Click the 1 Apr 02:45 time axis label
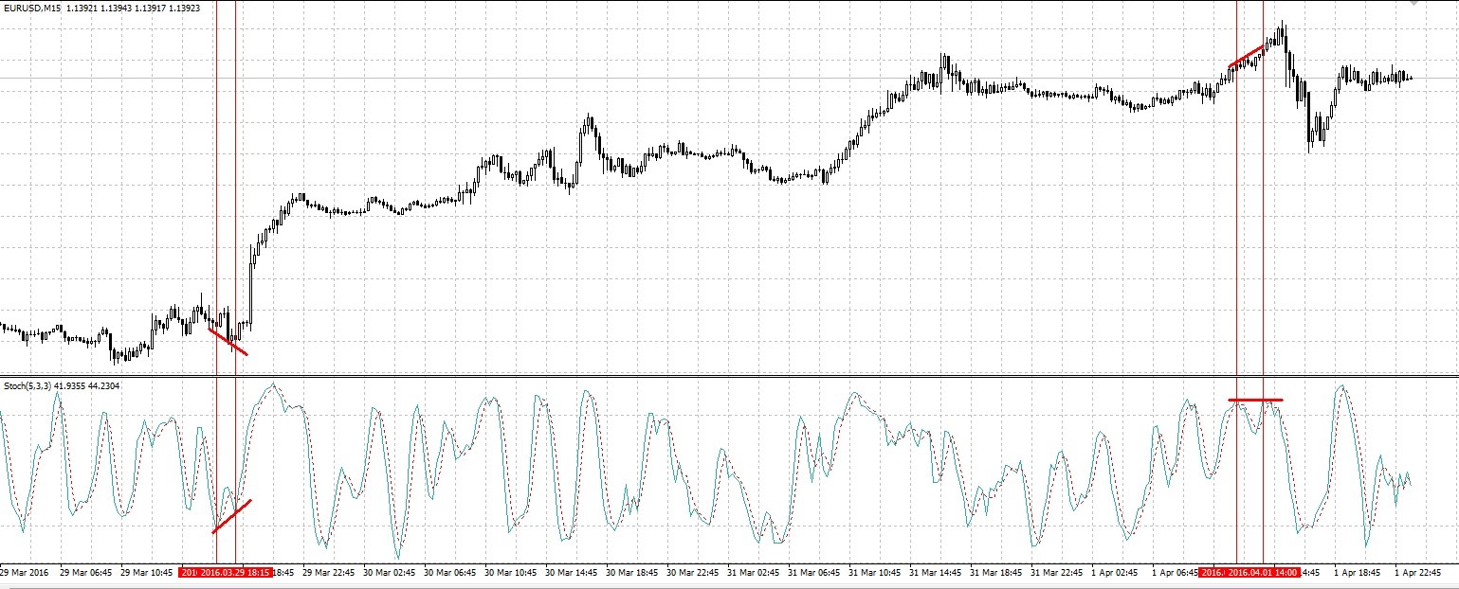Viewport: 1459px width, 589px height. 1116,573
